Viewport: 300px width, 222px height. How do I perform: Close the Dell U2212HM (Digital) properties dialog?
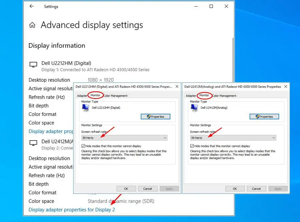pos(177,87)
